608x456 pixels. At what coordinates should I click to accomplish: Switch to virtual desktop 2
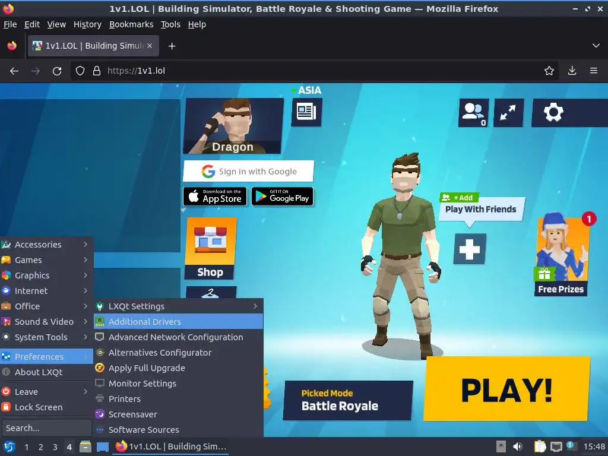tap(41, 447)
